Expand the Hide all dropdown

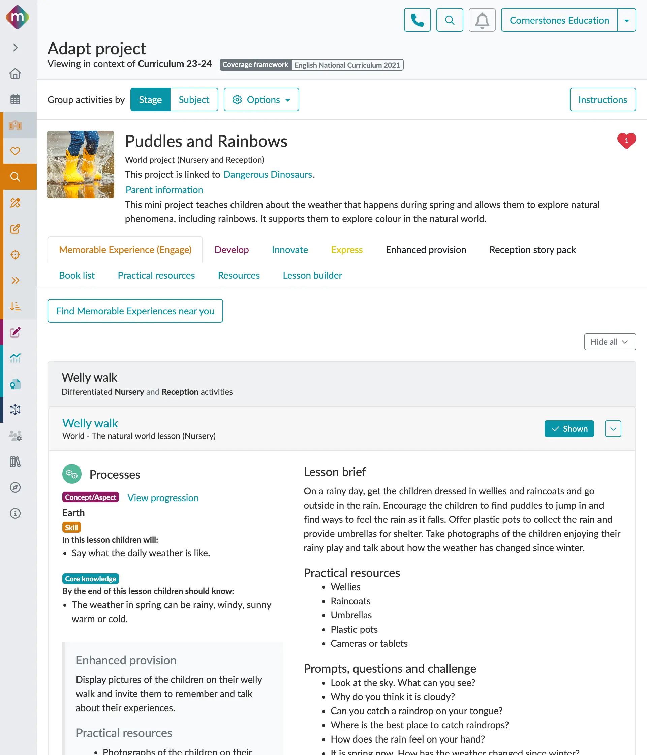610,342
